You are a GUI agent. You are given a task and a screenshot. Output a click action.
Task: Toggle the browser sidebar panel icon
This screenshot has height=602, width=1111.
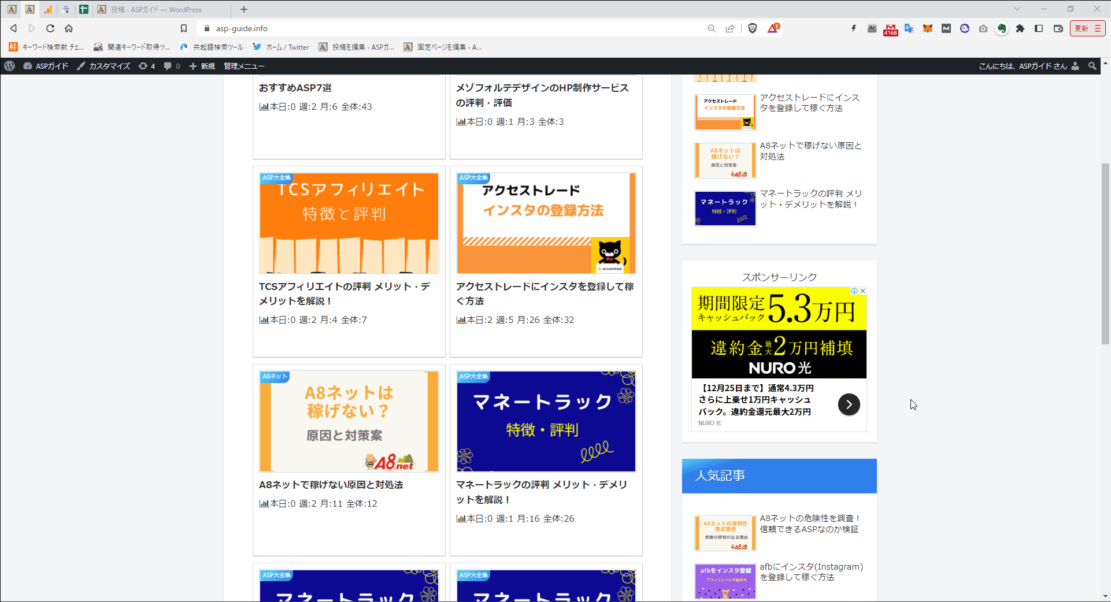pos(1039,28)
